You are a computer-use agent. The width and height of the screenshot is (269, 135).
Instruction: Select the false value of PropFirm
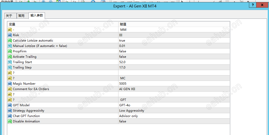pyautogui.click(x=123, y=51)
